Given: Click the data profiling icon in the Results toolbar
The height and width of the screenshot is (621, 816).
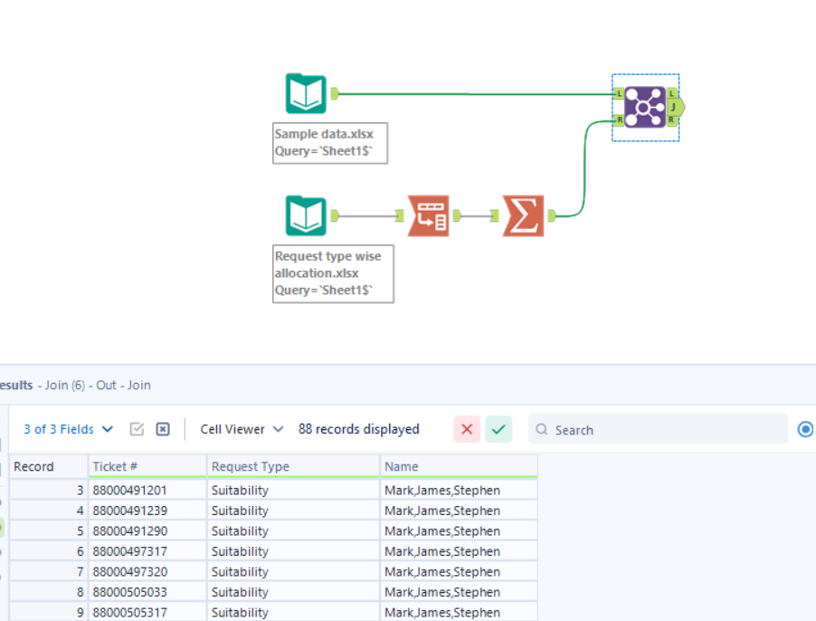Looking at the screenshot, I should (804, 429).
